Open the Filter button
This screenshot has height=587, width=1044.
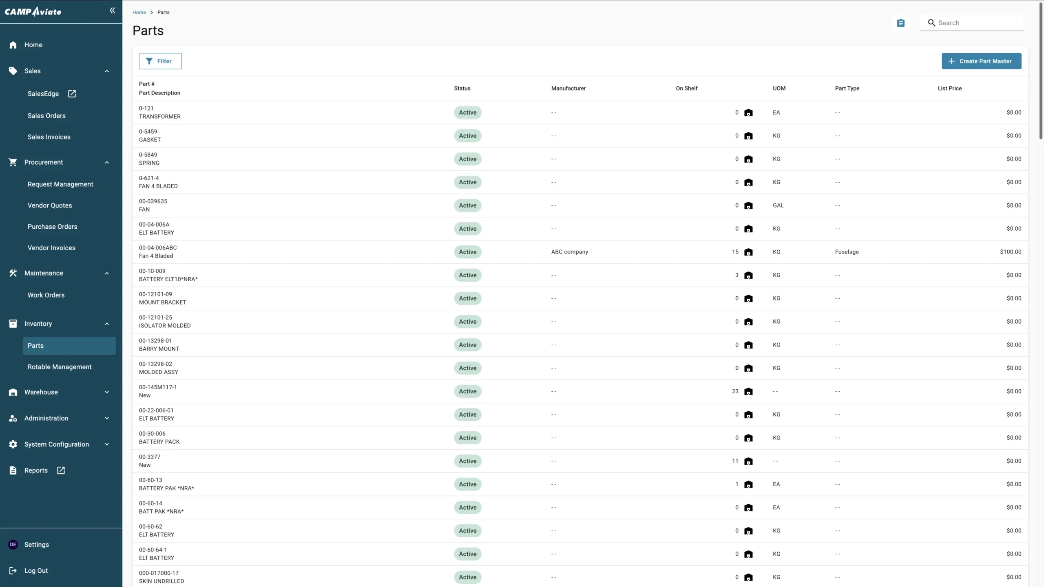coord(160,61)
